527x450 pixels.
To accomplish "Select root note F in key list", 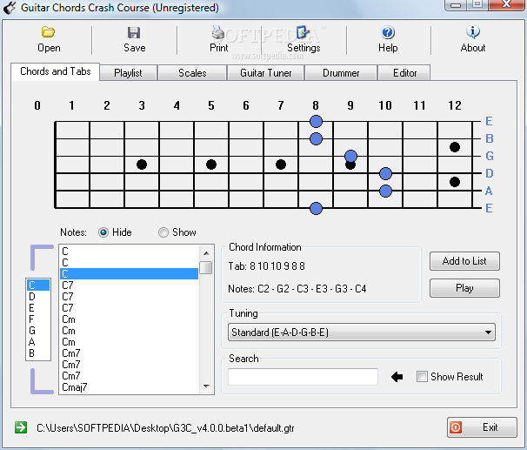I will click(38, 319).
